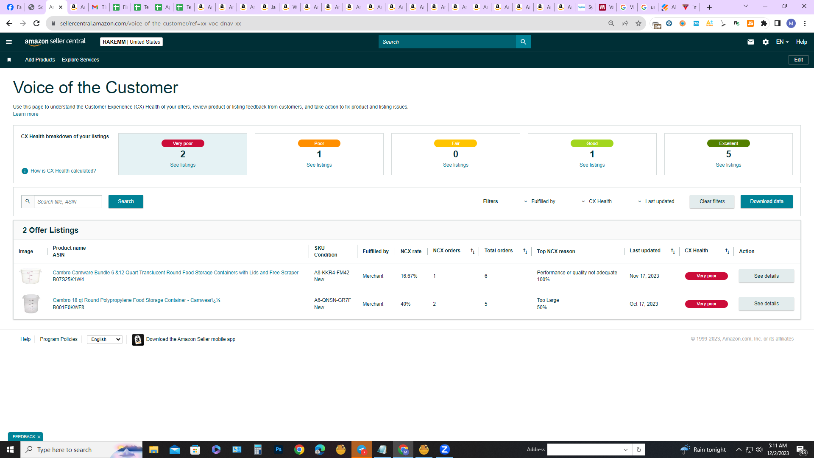
Task: Sort by Total orders column arrows
Action: click(525, 251)
